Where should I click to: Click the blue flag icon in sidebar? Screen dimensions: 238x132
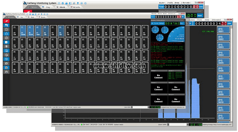pyautogui.click(x=6, y=26)
